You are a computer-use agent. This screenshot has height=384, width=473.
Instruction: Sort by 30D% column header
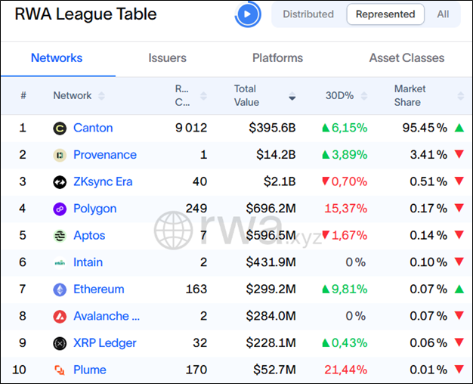coord(338,96)
